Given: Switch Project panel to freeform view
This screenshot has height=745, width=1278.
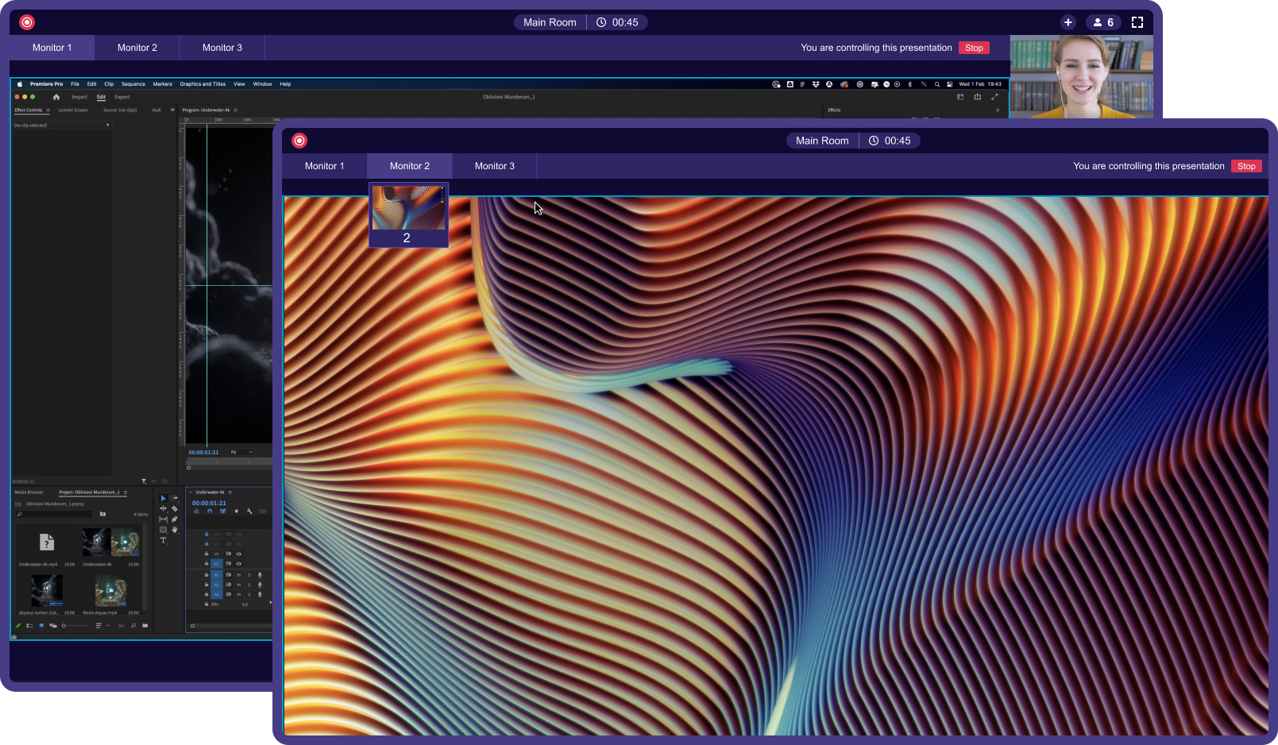Looking at the screenshot, I should point(53,626).
